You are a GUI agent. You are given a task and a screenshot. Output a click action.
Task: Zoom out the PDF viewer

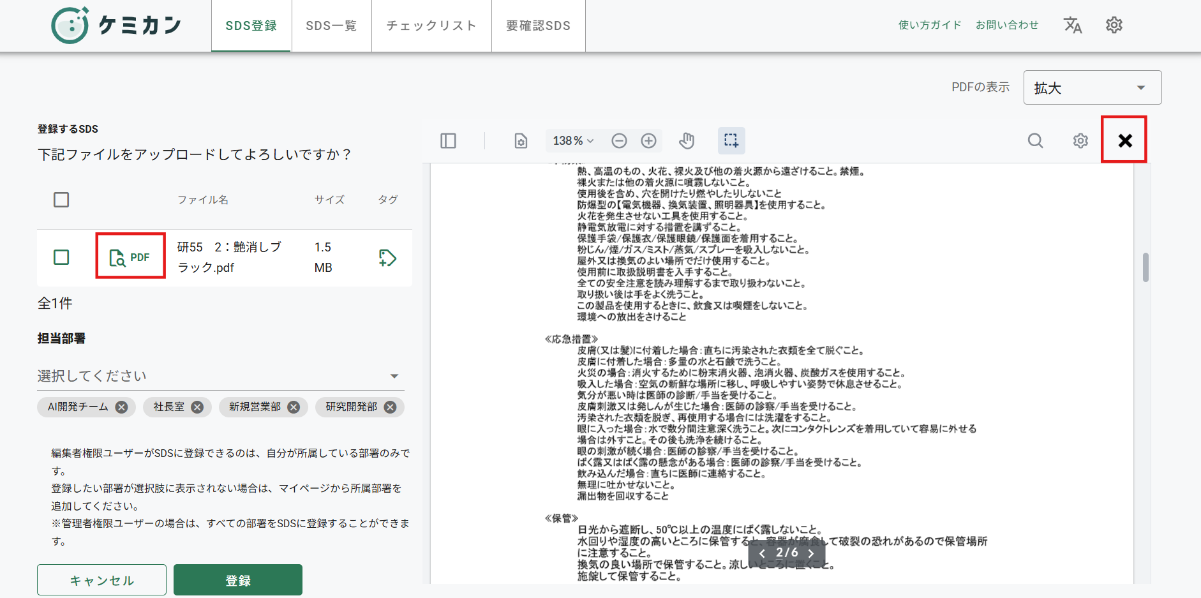pos(619,140)
